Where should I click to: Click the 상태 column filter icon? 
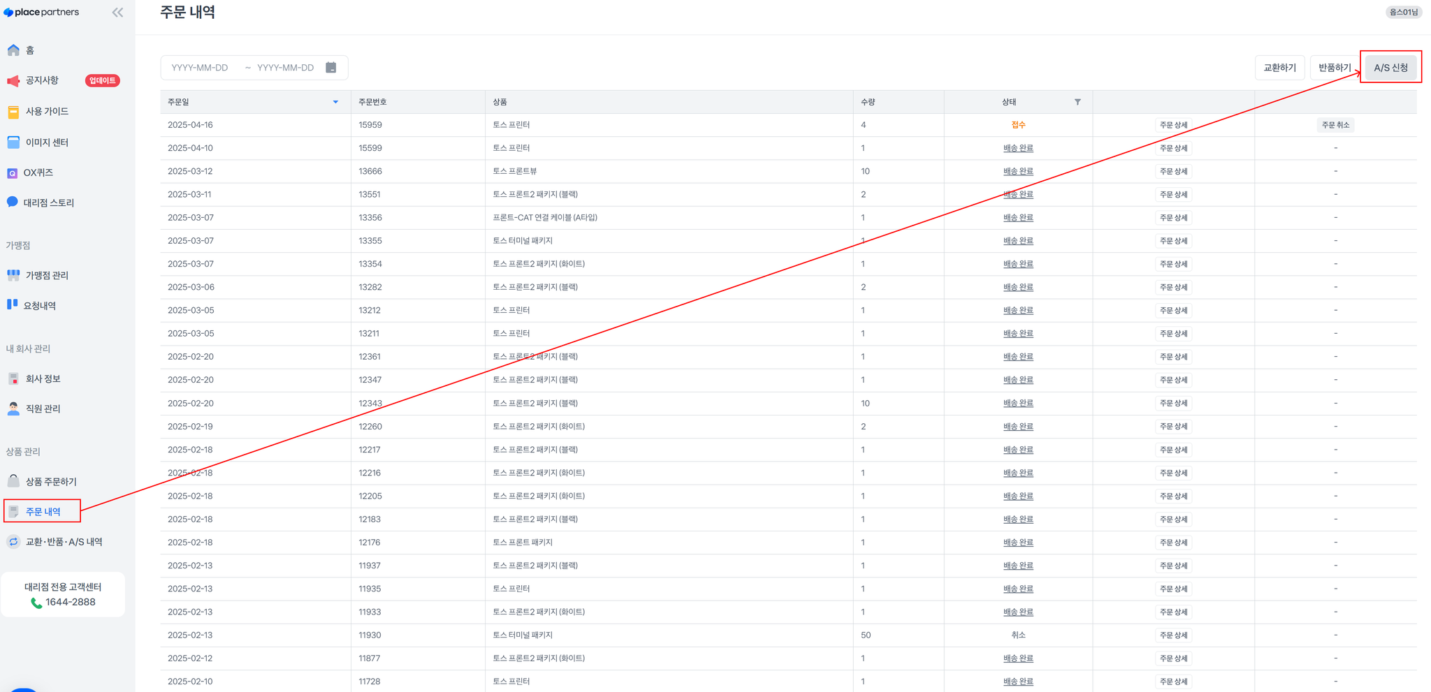pyautogui.click(x=1077, y=102)
